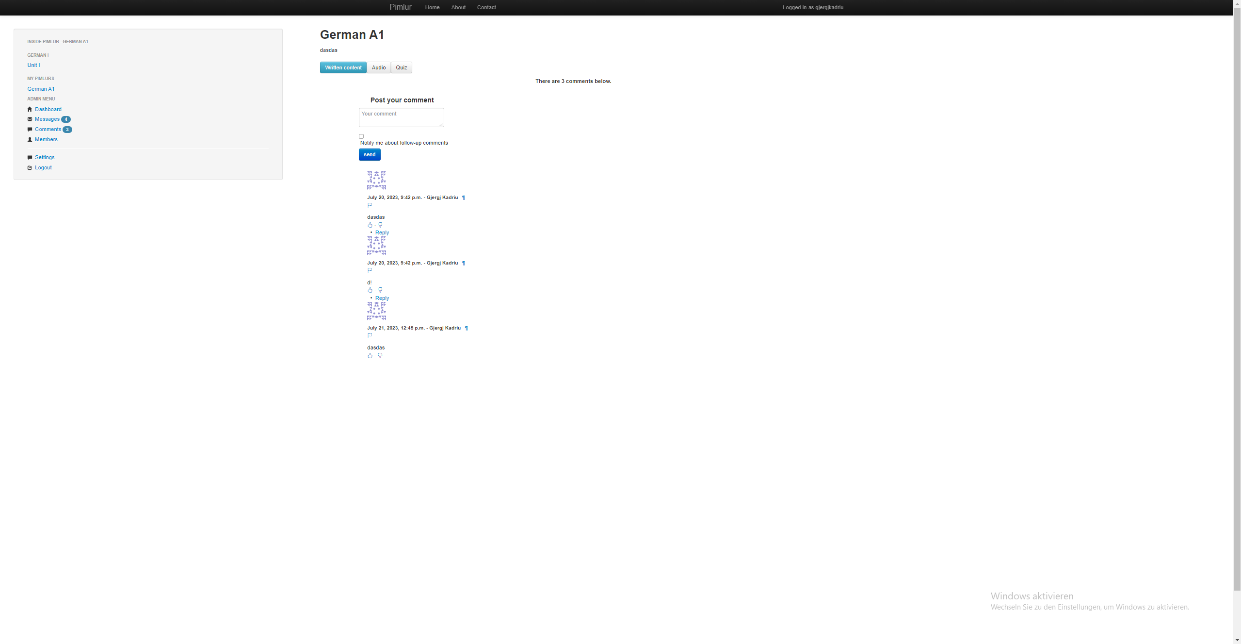Screen dimensions: 1241x644
Task: Thumbs down the 'd!' comment
Action: coord(380,290)
